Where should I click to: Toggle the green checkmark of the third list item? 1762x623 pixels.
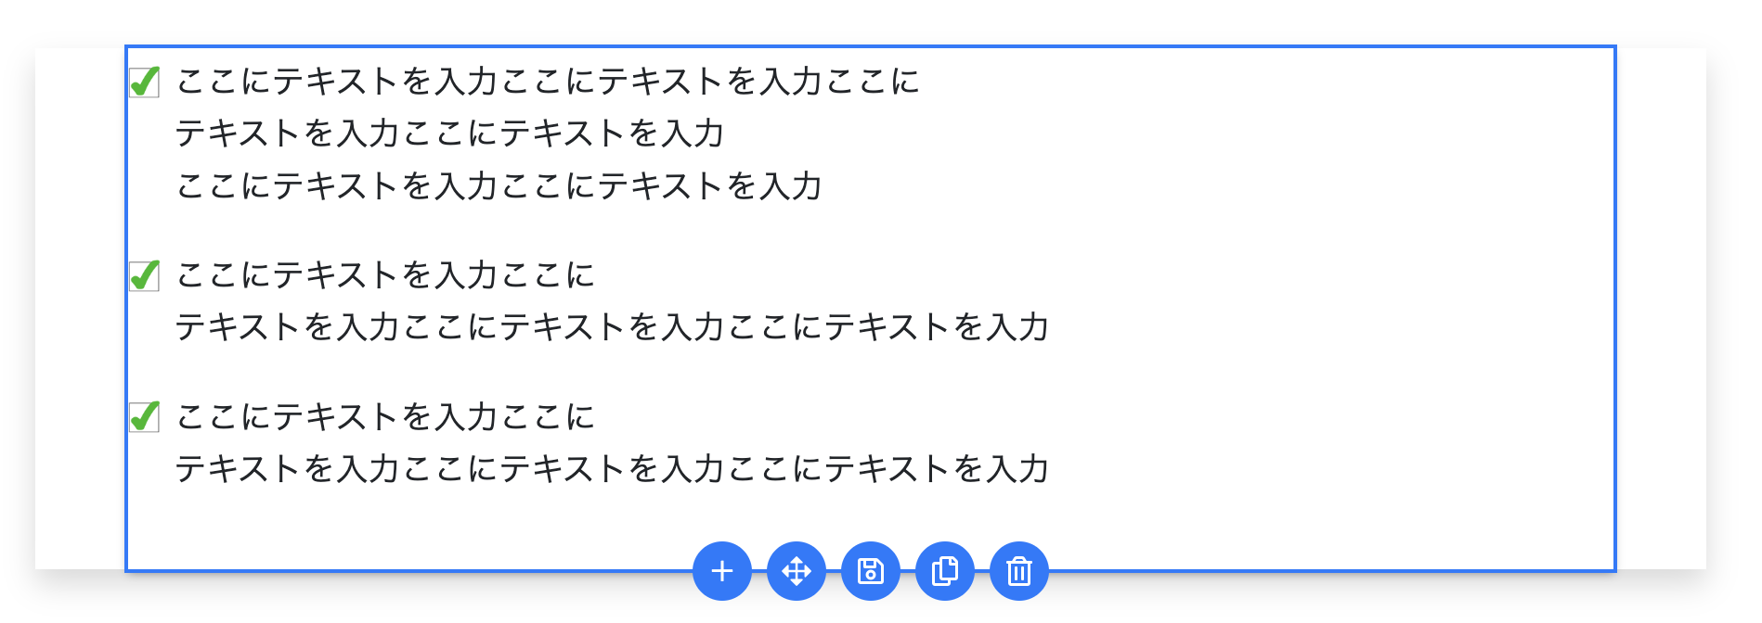point(144,417)
